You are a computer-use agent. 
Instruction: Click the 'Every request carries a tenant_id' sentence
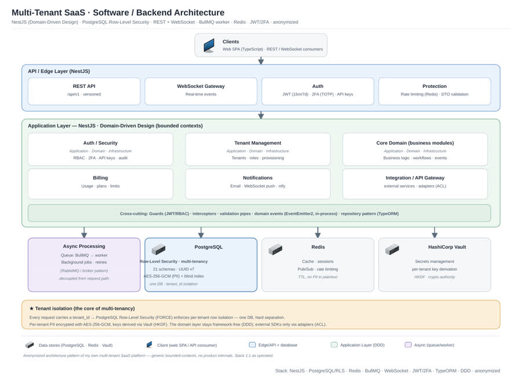click(x=157, y=317)
